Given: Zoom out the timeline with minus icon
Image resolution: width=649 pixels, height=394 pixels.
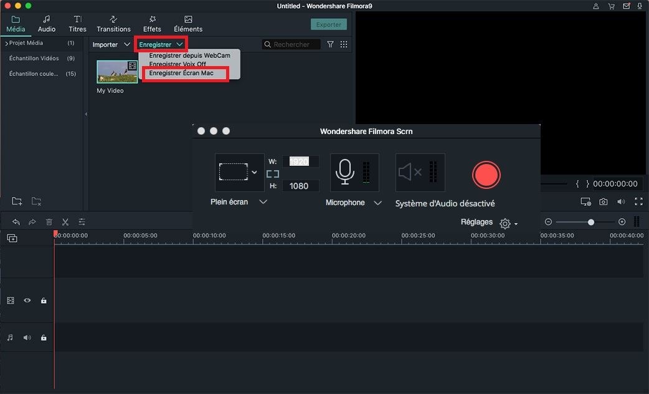Looking at the screenshot, I should pos(549,222).
